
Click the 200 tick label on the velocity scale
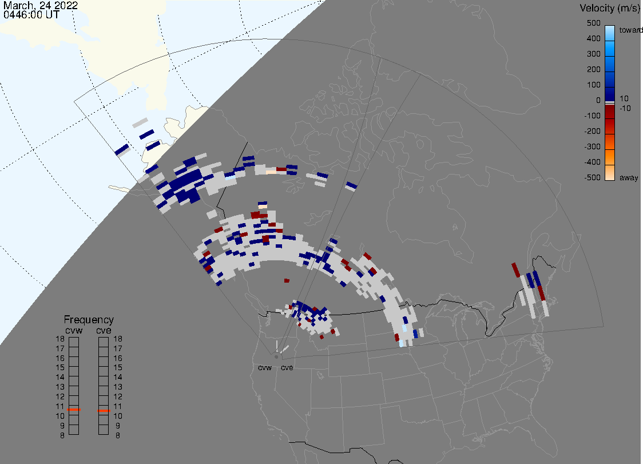coord(593,69)
